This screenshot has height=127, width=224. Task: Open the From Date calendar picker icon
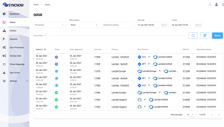(x=163, y=25)
